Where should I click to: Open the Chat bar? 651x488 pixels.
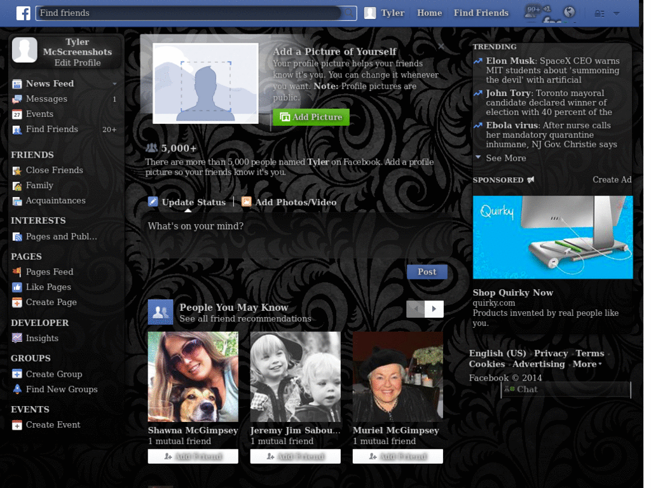(x=566, y=390)
